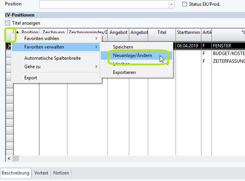The height and width of the screenshot is (181, 245).
Task: Click the grid corner selector box
Action: point(9,35)
